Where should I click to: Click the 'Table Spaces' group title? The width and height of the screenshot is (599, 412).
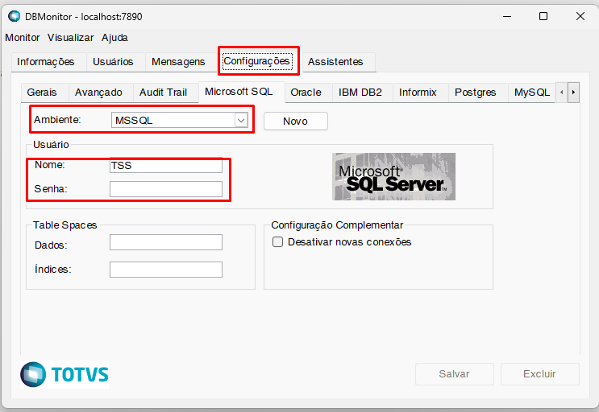coord(65,225)
